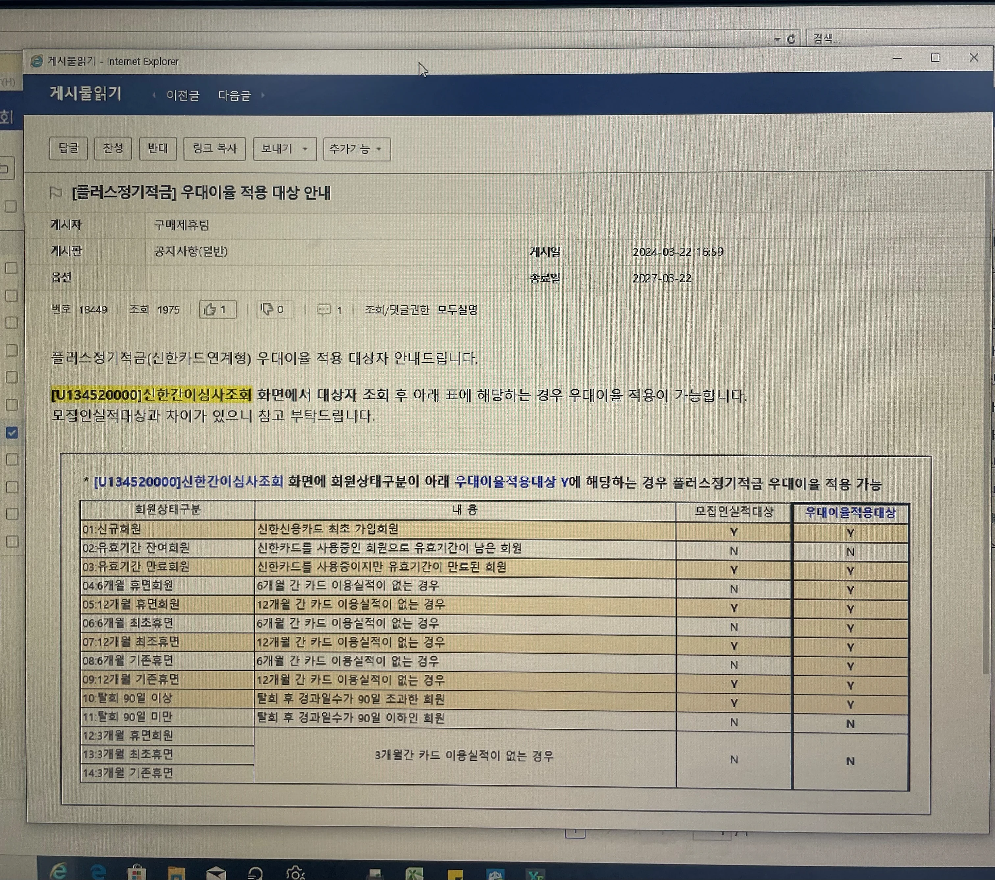
Task: Click the 11:탈회 90일 미만 cell
Action: [167, 717]
